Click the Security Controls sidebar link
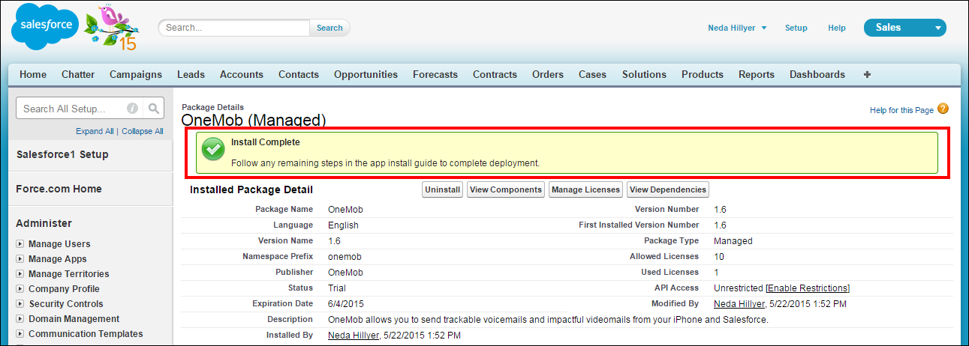 [x=66, y=304]
